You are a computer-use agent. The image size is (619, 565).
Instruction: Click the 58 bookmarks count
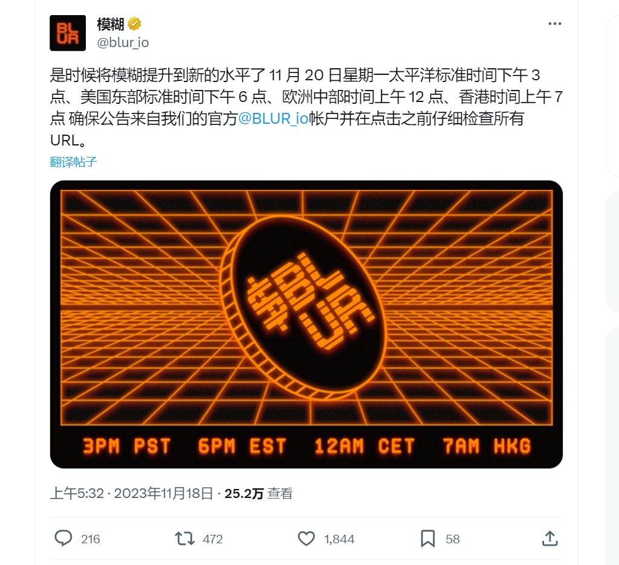click(x=453, y=539)
